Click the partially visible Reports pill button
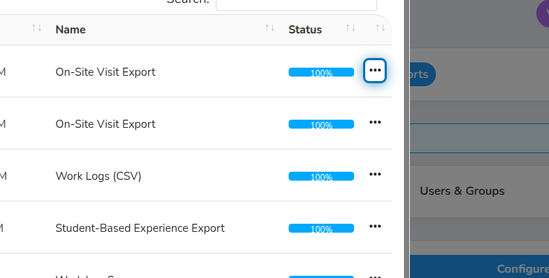 pyautogui.click(x=423, y=74)
